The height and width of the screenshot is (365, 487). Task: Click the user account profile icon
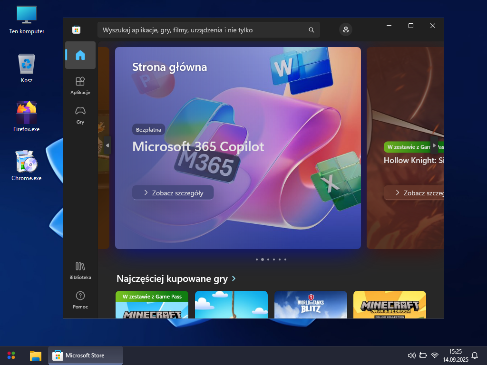(346, 29)
